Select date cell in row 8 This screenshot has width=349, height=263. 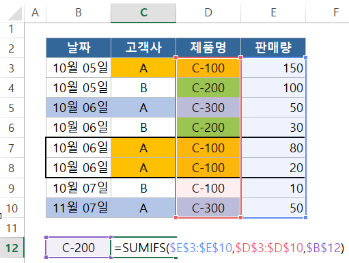(x=79, y=168)
